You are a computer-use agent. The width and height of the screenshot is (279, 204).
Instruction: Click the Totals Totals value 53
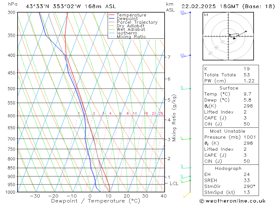[x=247, y=75]
